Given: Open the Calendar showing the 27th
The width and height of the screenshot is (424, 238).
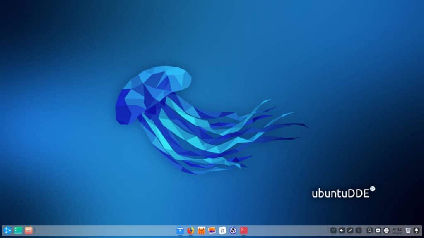Looking at the screenshot, I should 223,230.
